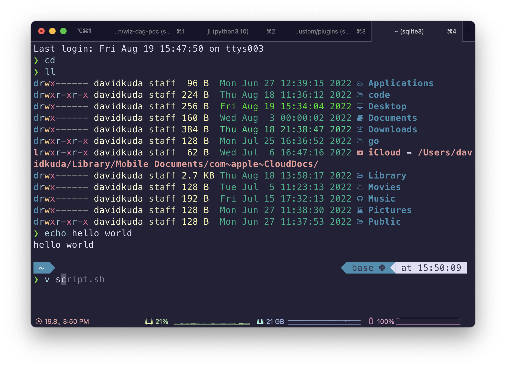Click the go directory name
This screenshot has width=506, height=368.
373,141
